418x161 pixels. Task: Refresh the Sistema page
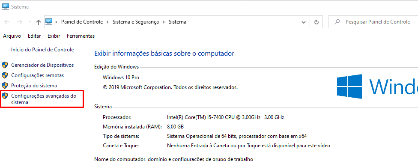pyautogui.click(x=316, y=22)
